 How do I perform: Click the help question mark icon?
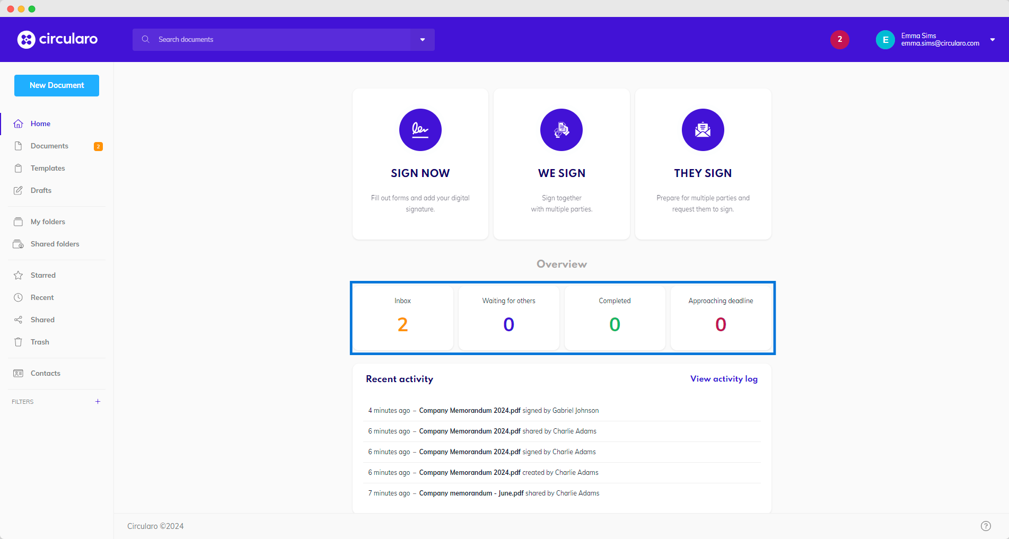(x=986, y=526)
